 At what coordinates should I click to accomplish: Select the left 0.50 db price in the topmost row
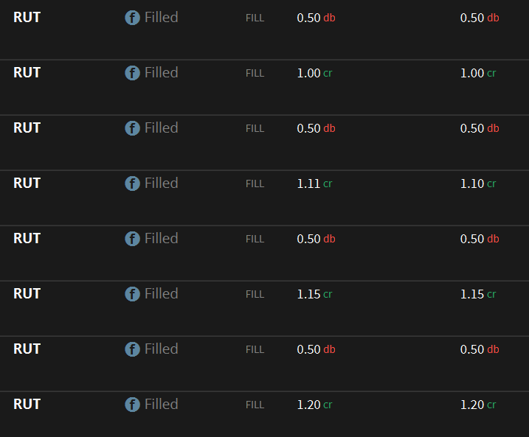tap(316, 18)
